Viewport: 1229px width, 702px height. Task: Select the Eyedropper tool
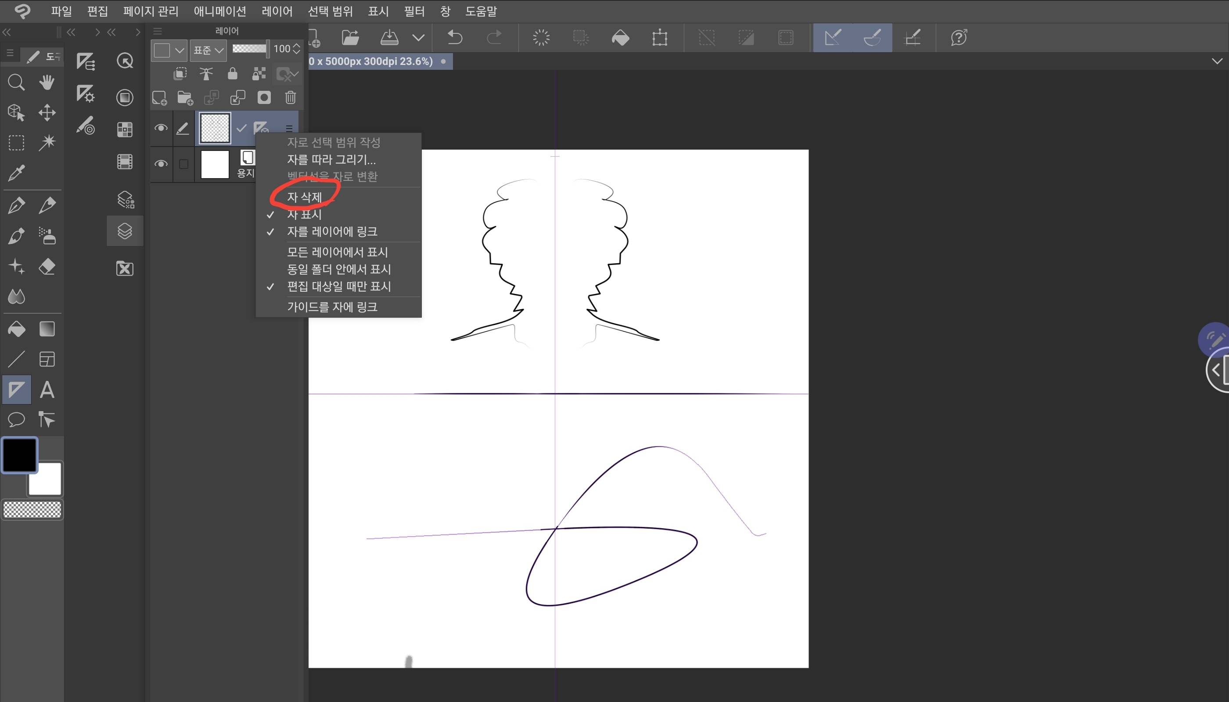(x=16, y=173)
